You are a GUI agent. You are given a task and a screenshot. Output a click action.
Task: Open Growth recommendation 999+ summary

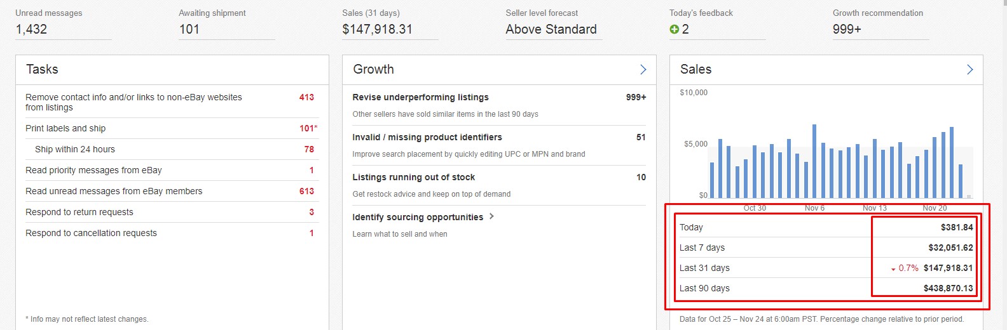coord(847,29)
